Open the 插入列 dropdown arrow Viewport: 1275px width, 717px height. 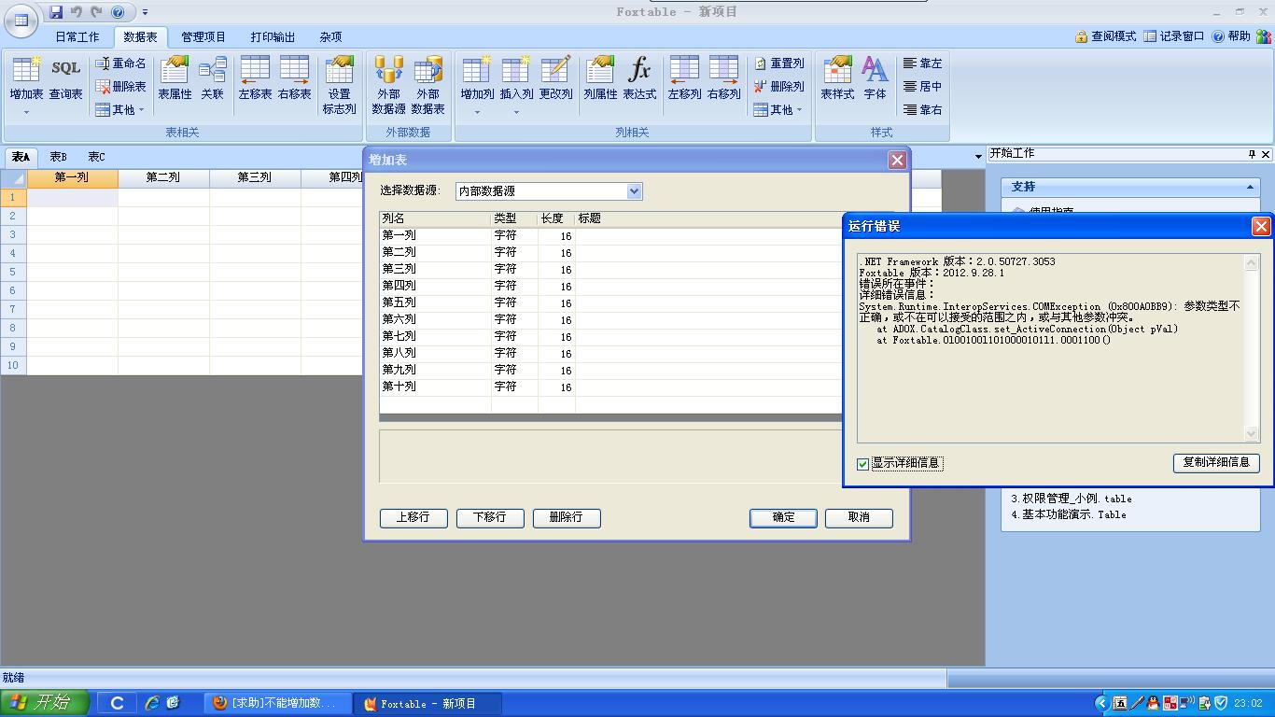coord(516,112)
